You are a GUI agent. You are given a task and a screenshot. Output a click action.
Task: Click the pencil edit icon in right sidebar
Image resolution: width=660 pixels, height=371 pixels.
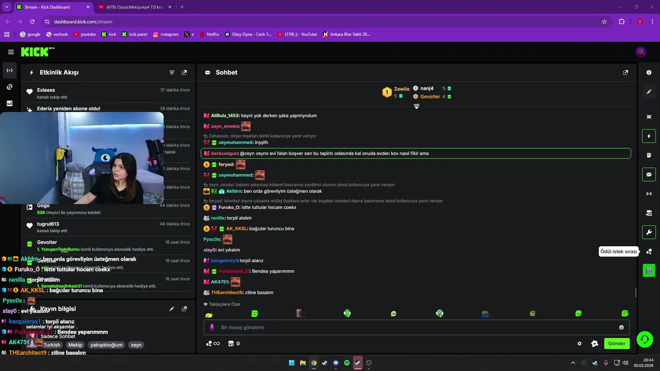click(649, 92)
